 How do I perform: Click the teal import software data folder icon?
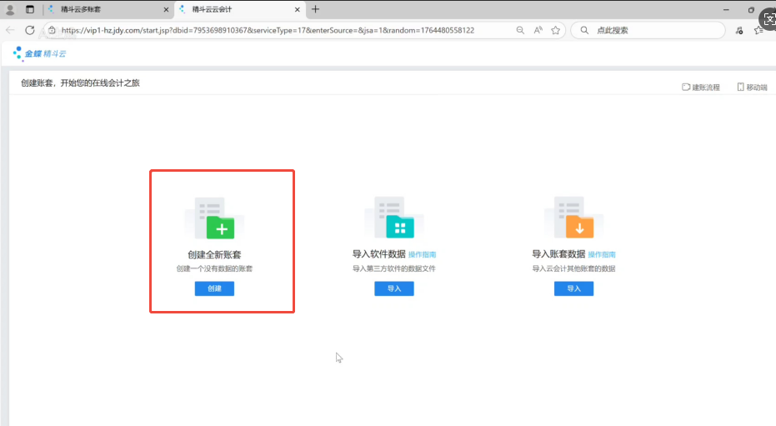(x=399, y=225)
